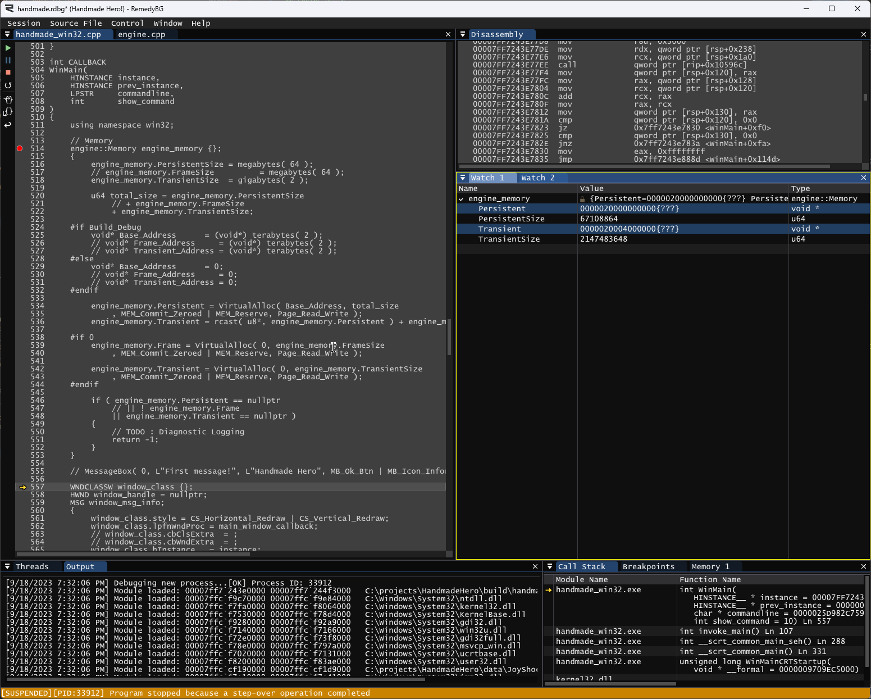Select the Transient watch row
The height and width of the screenshot is (699, 871).
tap(663, 229)
